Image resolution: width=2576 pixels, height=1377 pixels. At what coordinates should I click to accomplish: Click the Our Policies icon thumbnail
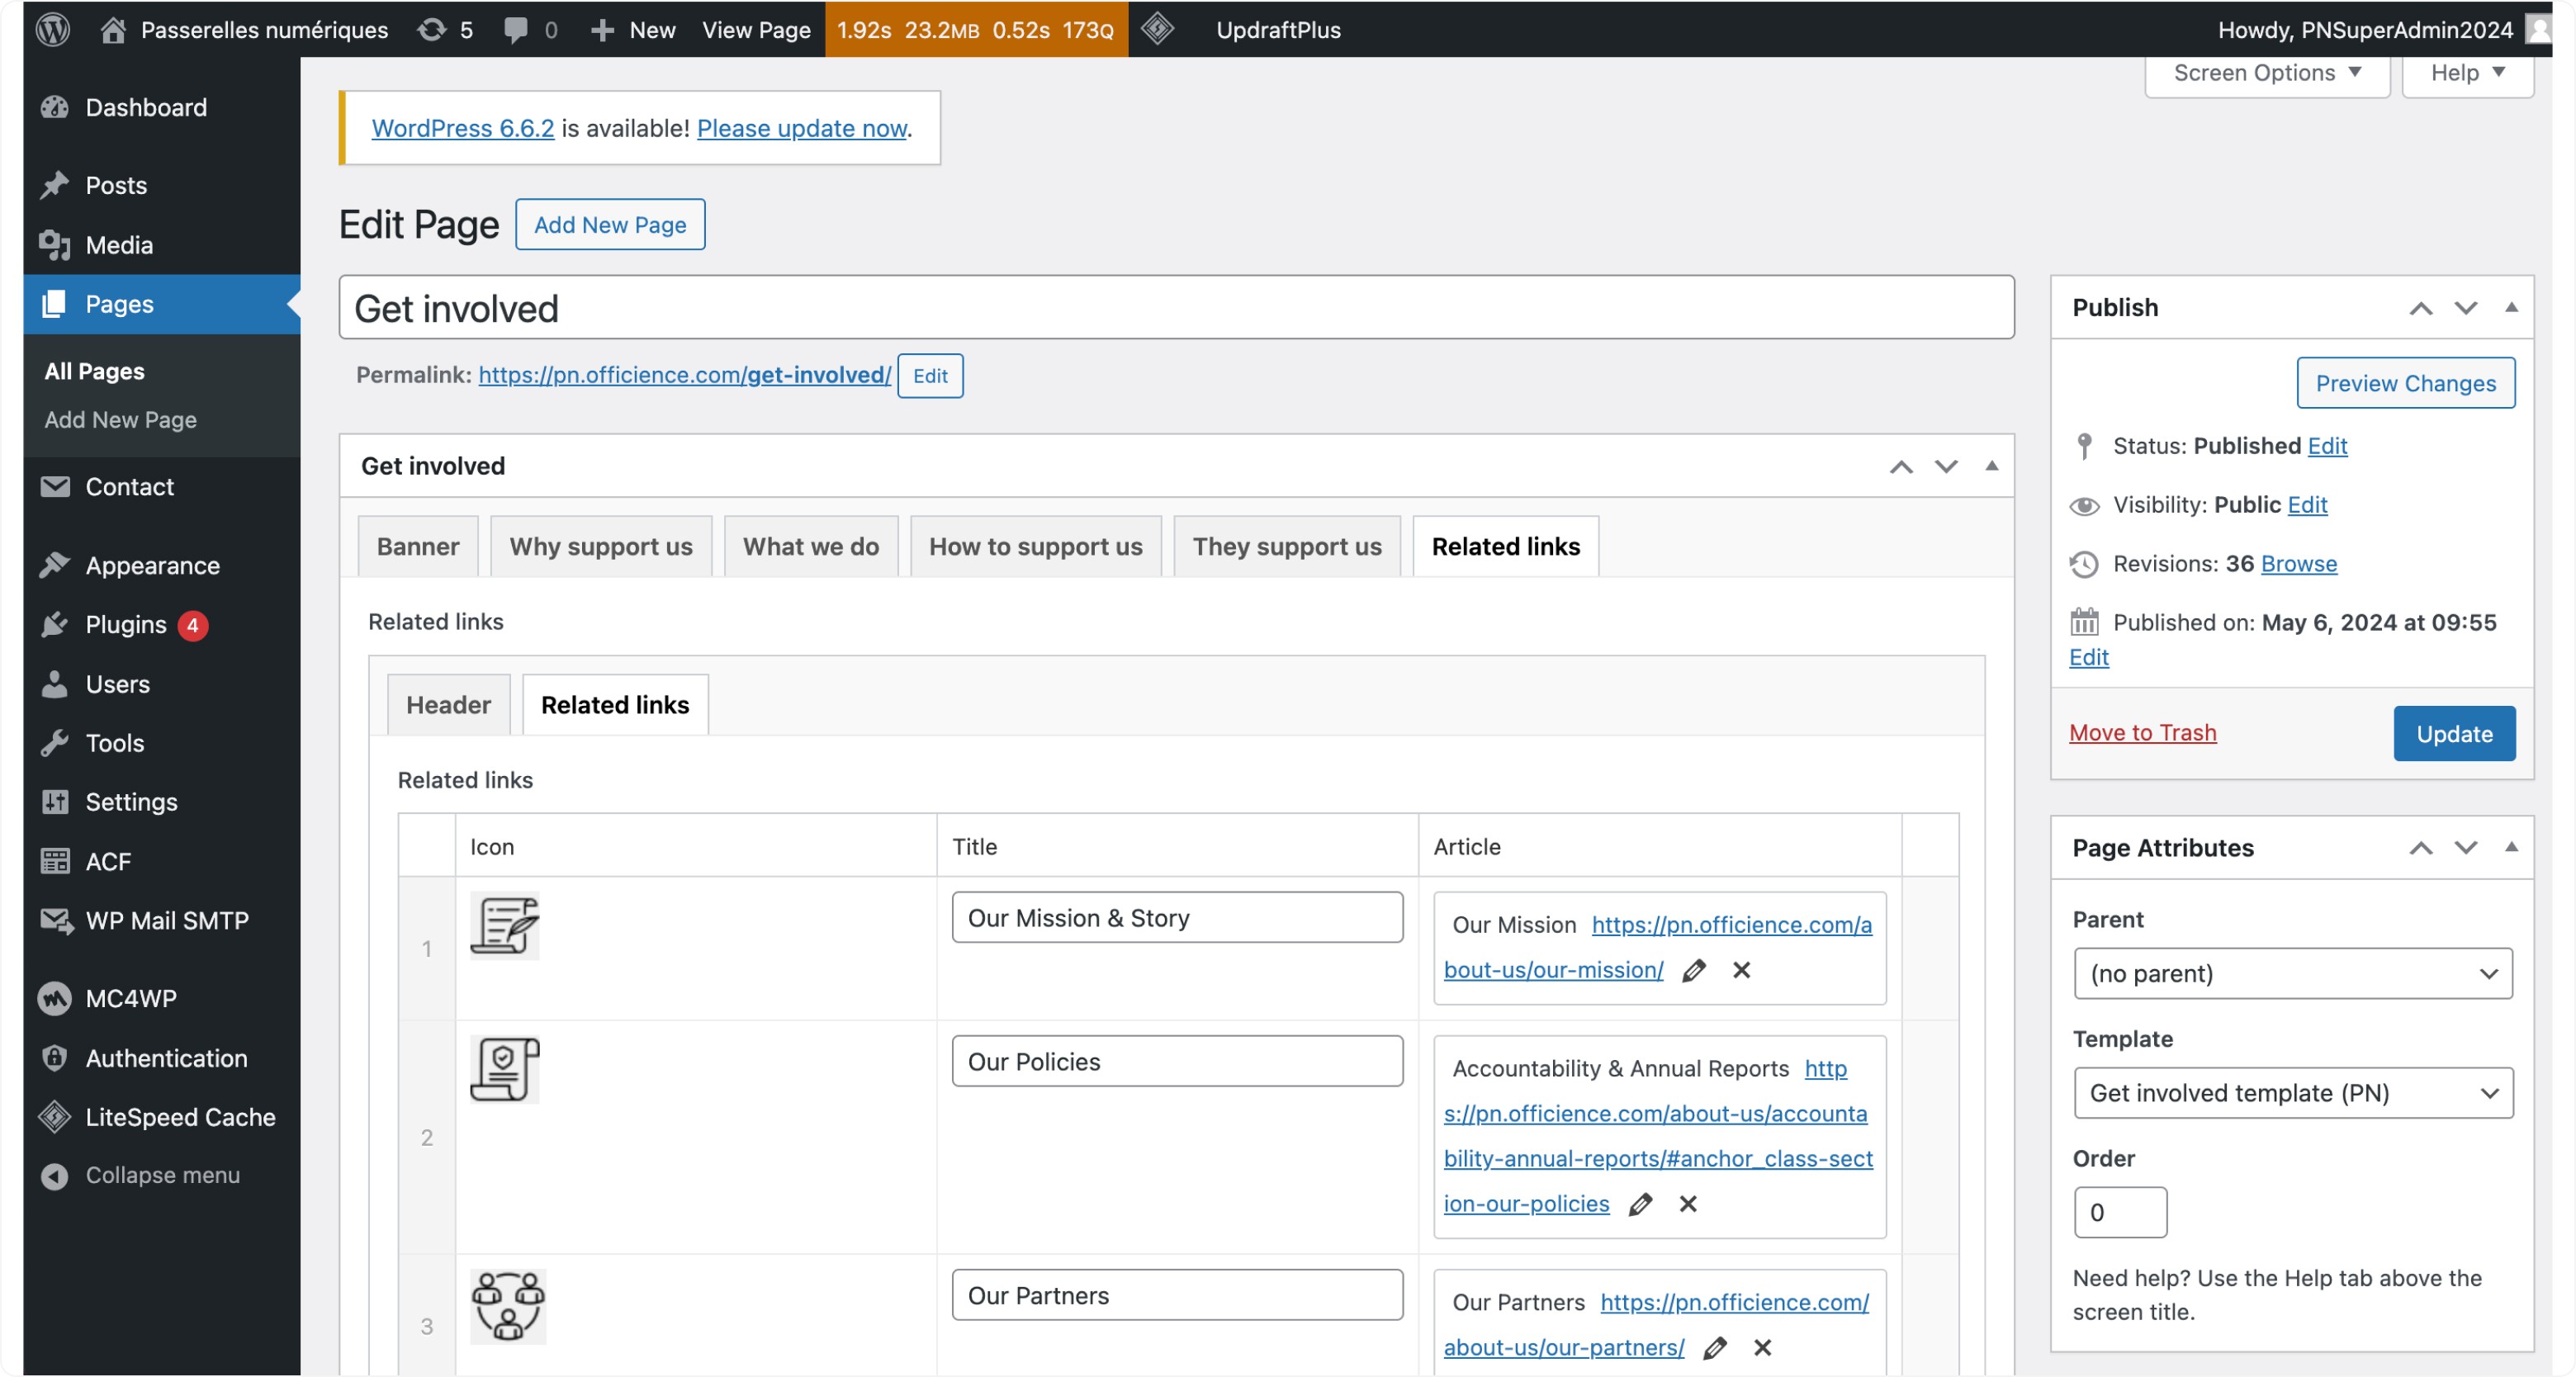pos(505,1069)
